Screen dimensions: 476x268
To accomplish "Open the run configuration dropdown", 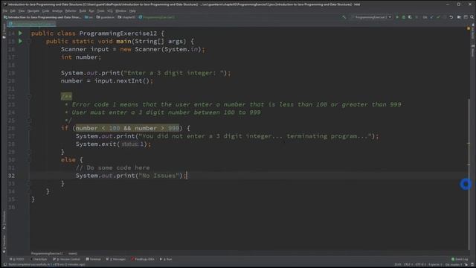I will coord(371,17).
